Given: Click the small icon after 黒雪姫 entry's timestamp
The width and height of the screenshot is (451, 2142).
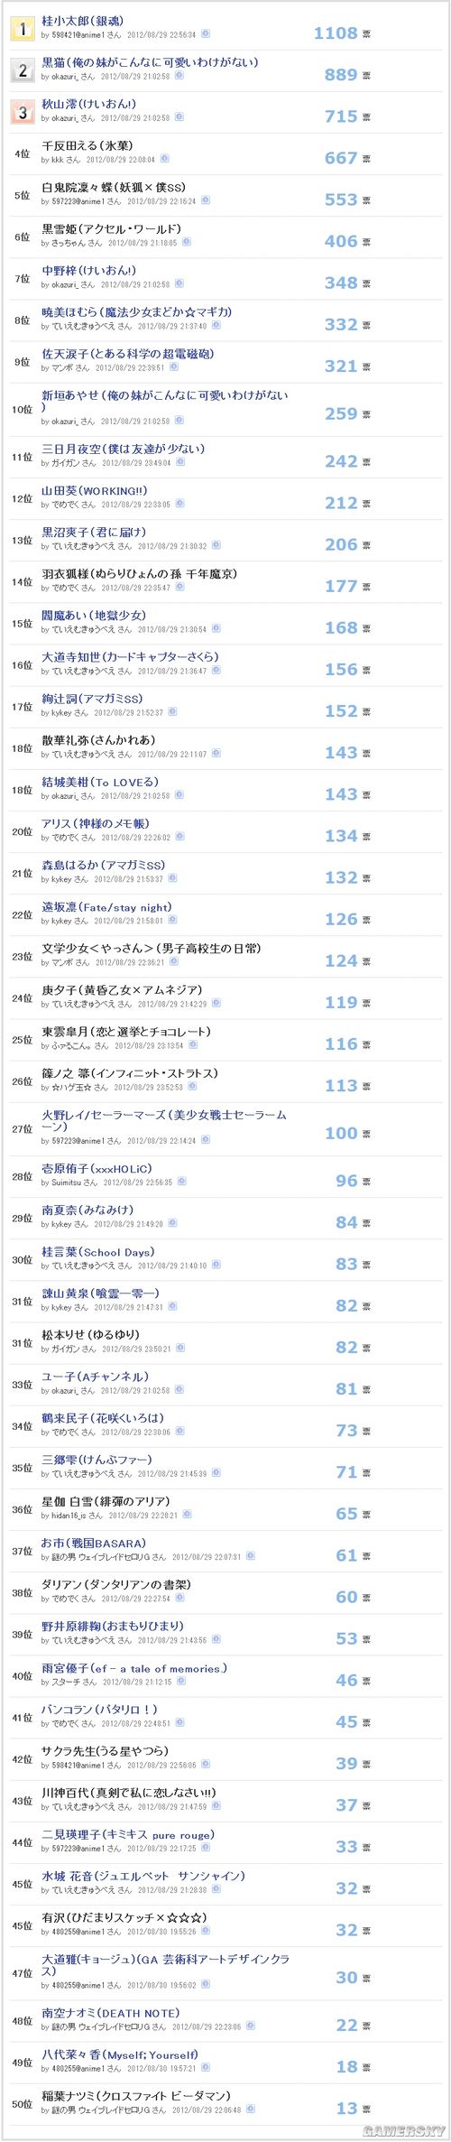Looking at the screenshot, I should pyautogui.click(x=186, y=242).
